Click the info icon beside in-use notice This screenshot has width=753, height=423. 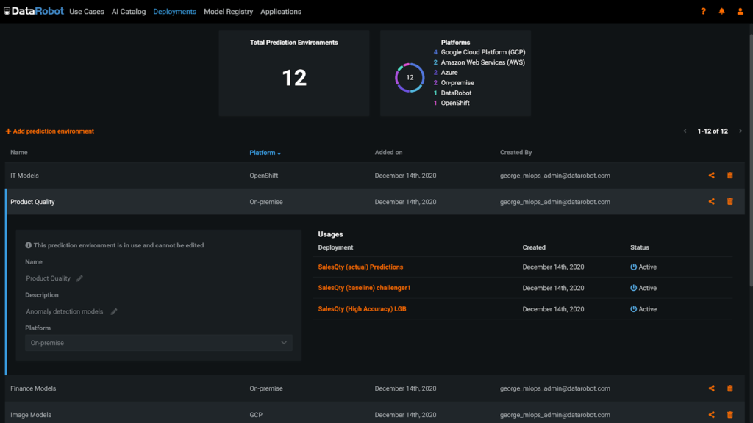pyautogui.click(x=29, y=245)
